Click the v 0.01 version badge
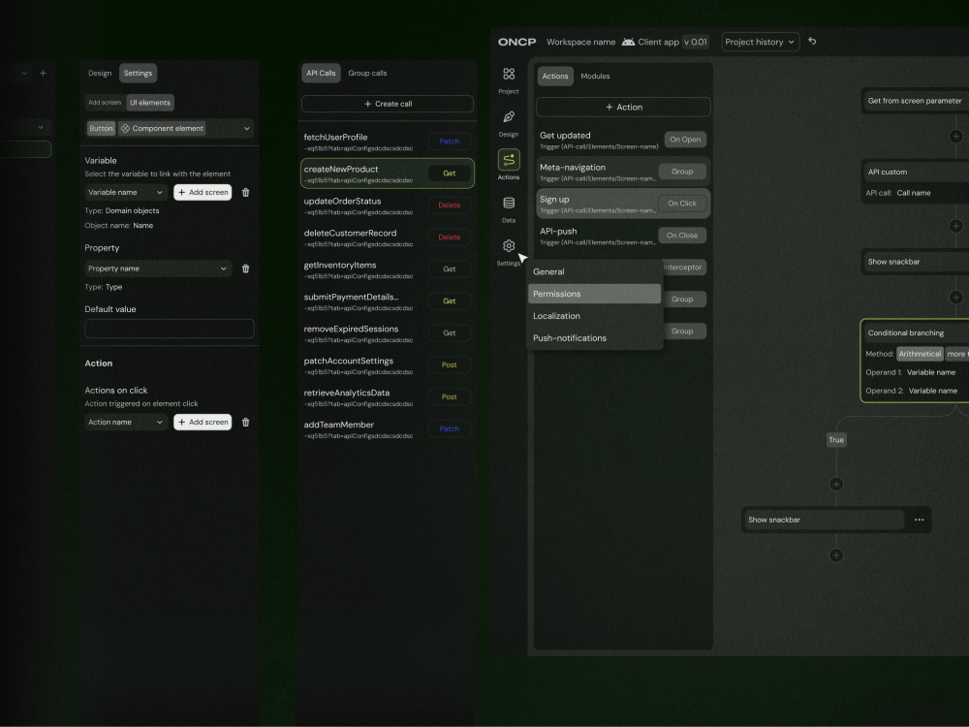 (696, 42)
